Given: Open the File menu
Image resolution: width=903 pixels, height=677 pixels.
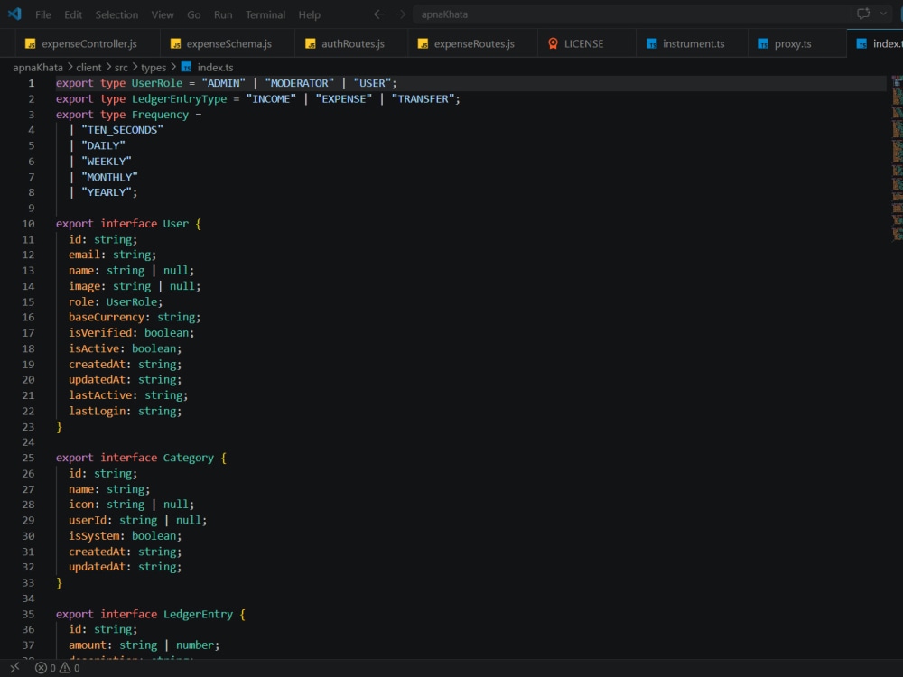Looking at the screenshot, I should 43,15.
